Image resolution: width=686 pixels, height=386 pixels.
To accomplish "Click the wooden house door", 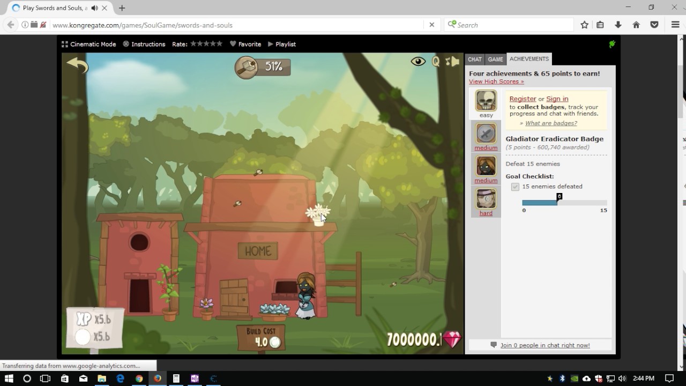I will (x=234, y=299).
